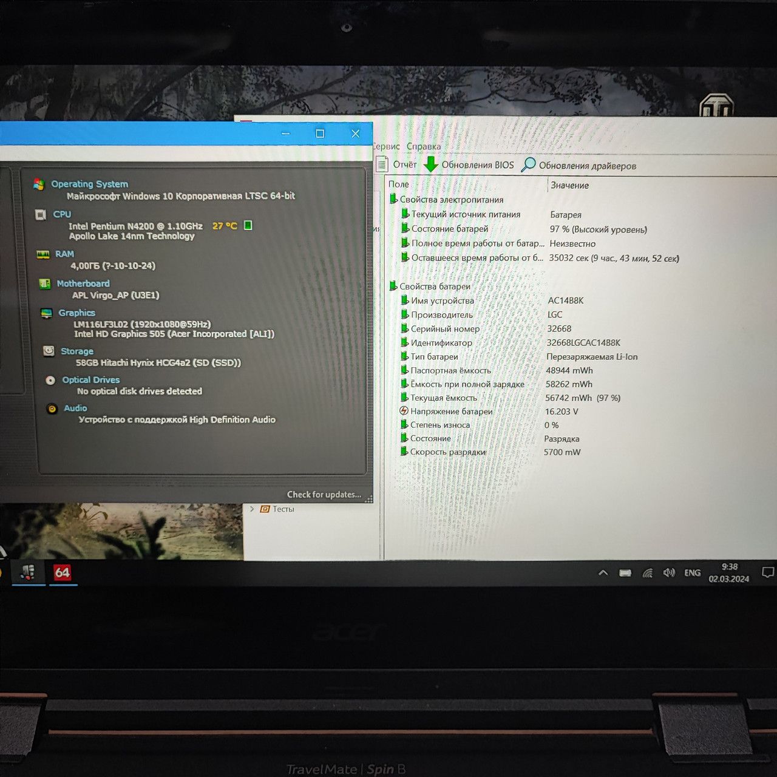The width and height of the screenshot is (777, 777).
Task: Open the notification center icon
Action: 767,572
